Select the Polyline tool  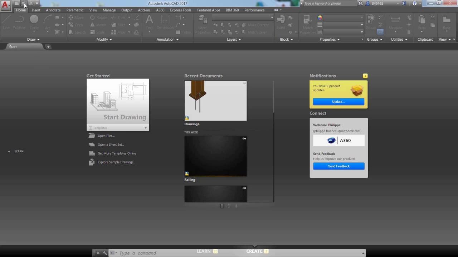click(19, 22)
